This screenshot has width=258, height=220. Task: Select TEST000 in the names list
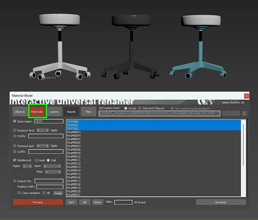coord(153,122)
